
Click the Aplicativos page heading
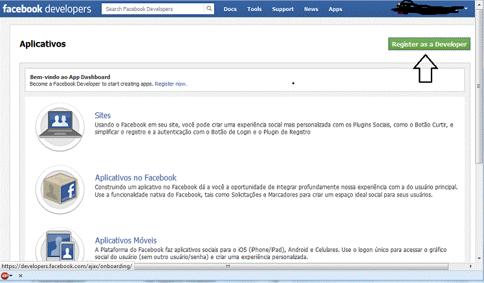click(43, 44)
